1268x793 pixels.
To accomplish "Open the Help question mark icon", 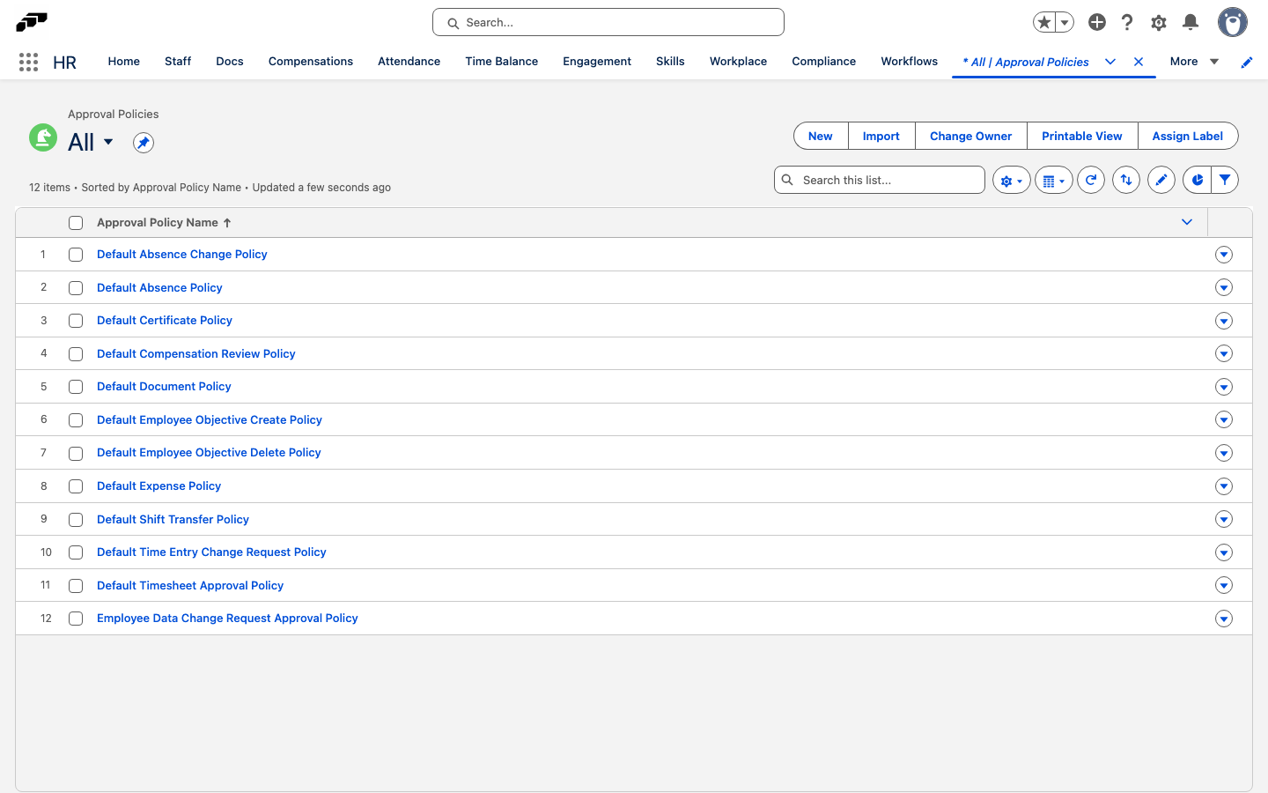I will [1127, 22].
